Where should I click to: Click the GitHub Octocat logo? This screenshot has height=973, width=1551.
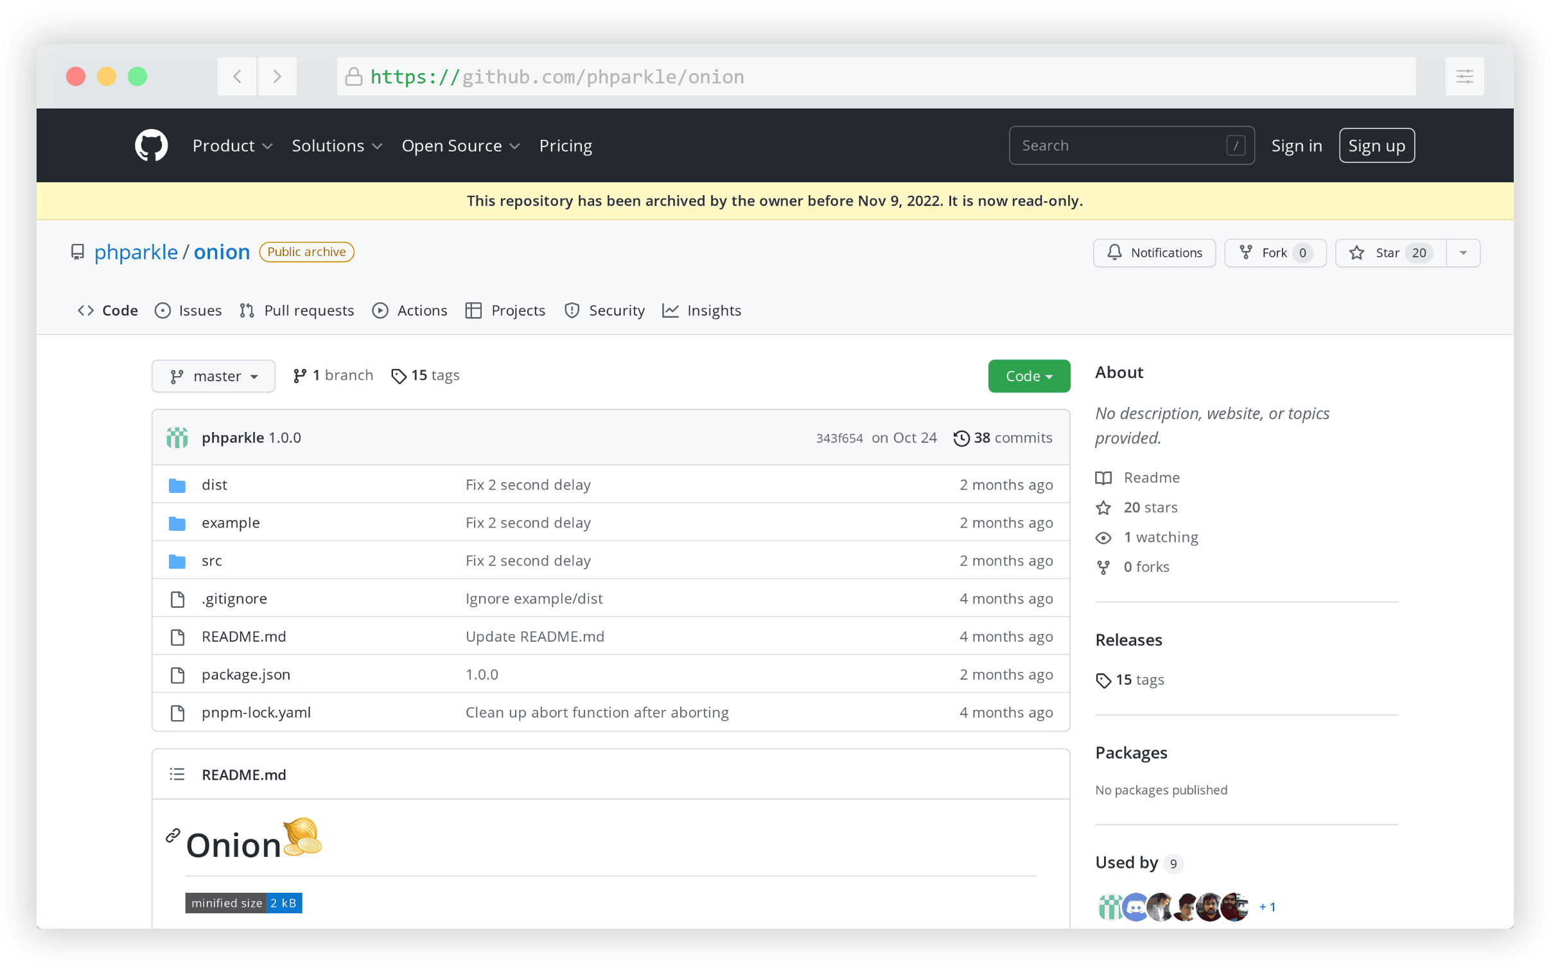coord(152,146)
